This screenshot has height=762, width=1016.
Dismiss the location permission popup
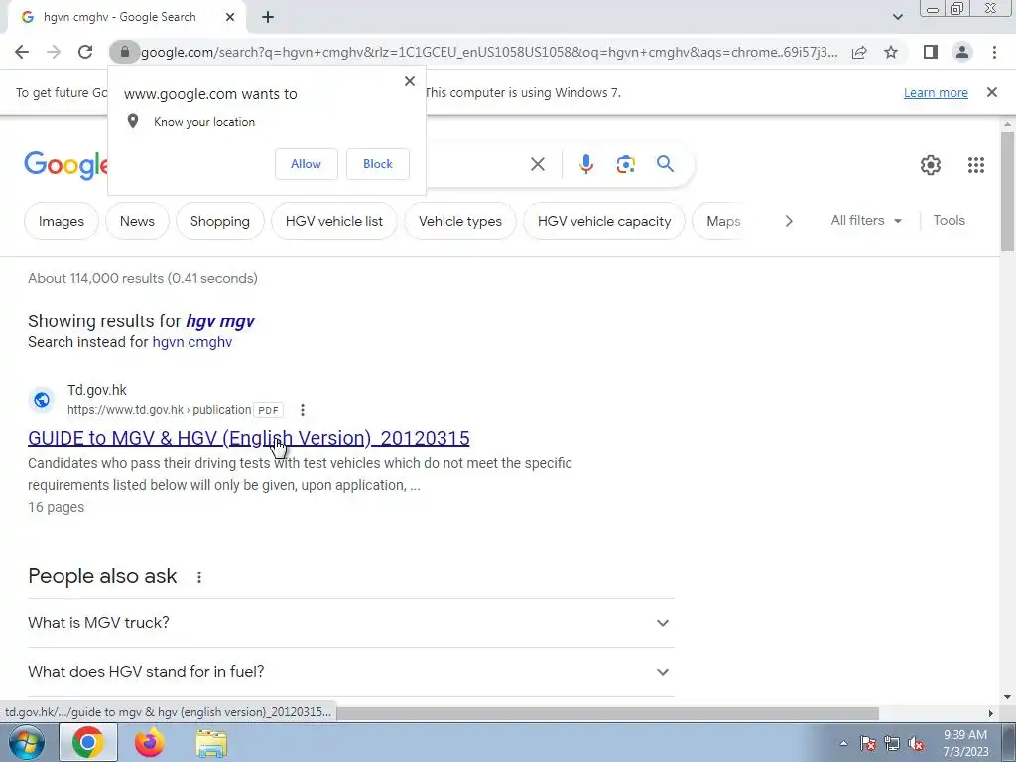coord(410,81)
